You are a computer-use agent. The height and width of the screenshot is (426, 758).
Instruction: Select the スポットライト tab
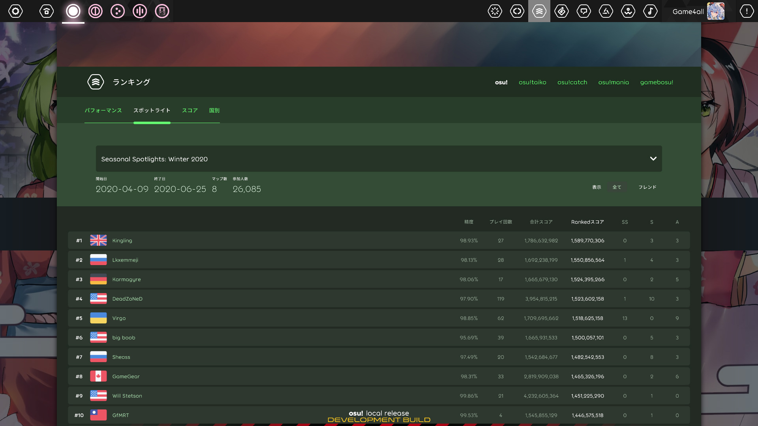click(152, 110)
